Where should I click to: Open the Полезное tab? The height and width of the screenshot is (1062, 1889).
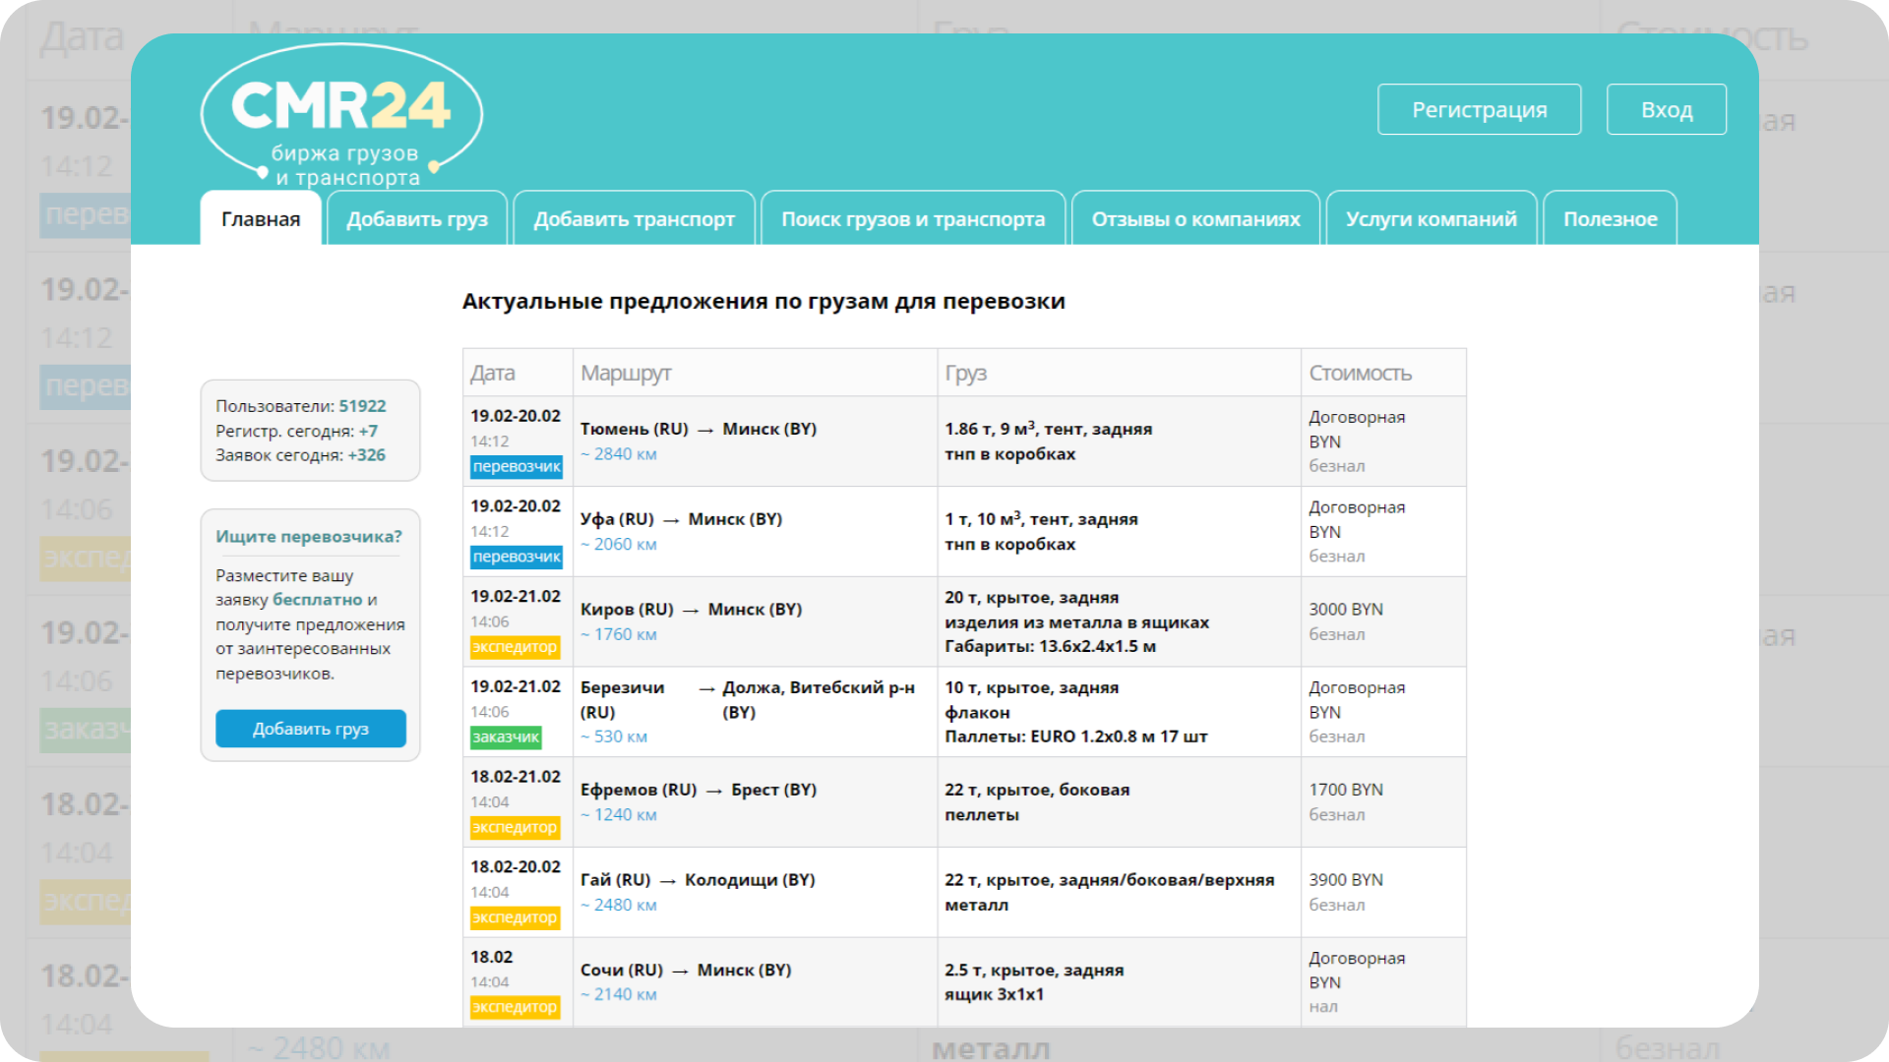(1610, 218)
